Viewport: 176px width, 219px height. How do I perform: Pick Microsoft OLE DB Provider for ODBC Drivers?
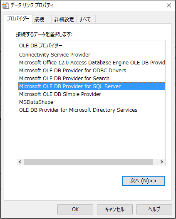coord(92,71)
